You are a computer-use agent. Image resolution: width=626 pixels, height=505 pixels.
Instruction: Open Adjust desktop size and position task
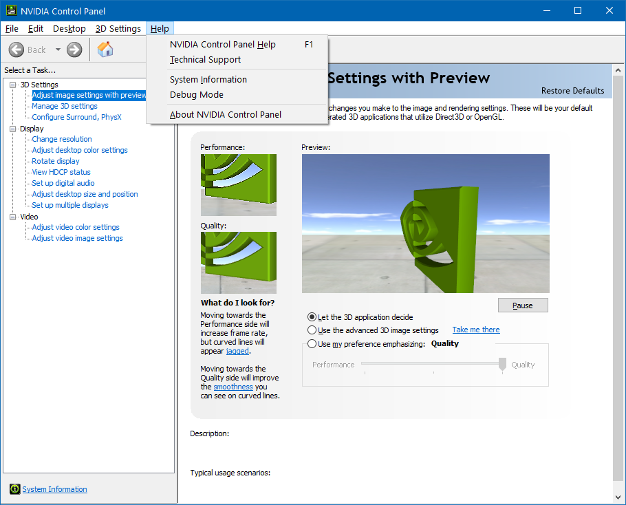[x=85, y=194]
